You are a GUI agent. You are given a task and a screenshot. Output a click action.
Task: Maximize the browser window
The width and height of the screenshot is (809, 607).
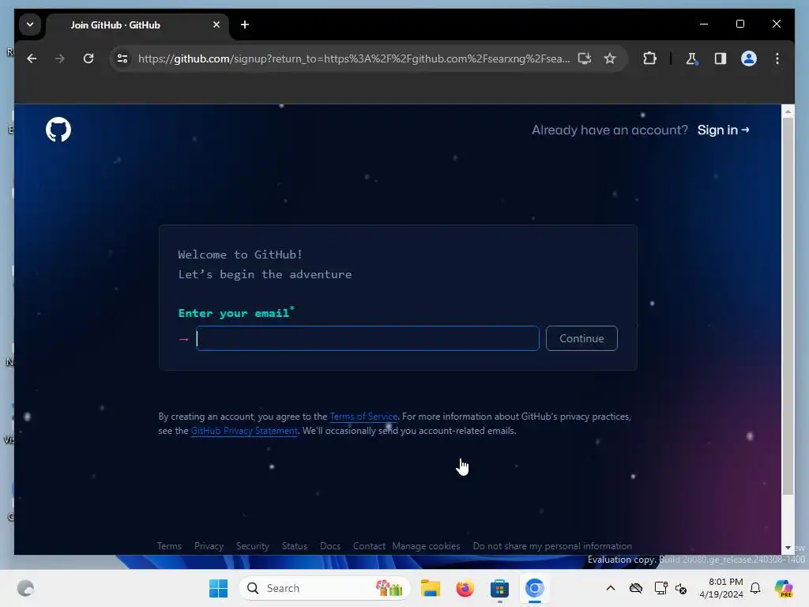pyautogui.click(x=739, y=25)
